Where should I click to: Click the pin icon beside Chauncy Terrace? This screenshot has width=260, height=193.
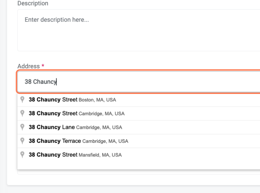point(22,141)
